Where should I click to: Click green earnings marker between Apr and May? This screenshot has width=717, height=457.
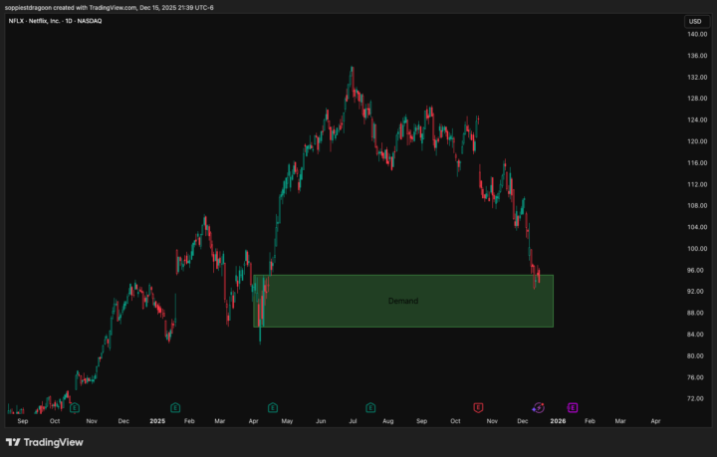coord(273,407)
